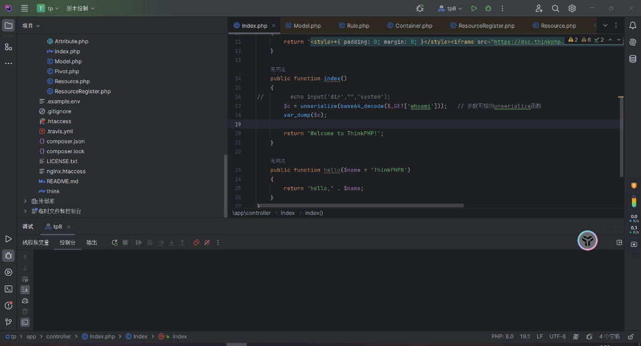Open the Terminal tool window icon

(8, 288)
